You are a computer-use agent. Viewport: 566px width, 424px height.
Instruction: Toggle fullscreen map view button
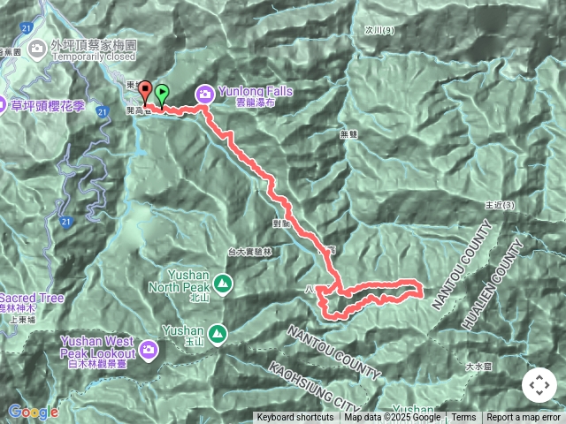point(539,385)
